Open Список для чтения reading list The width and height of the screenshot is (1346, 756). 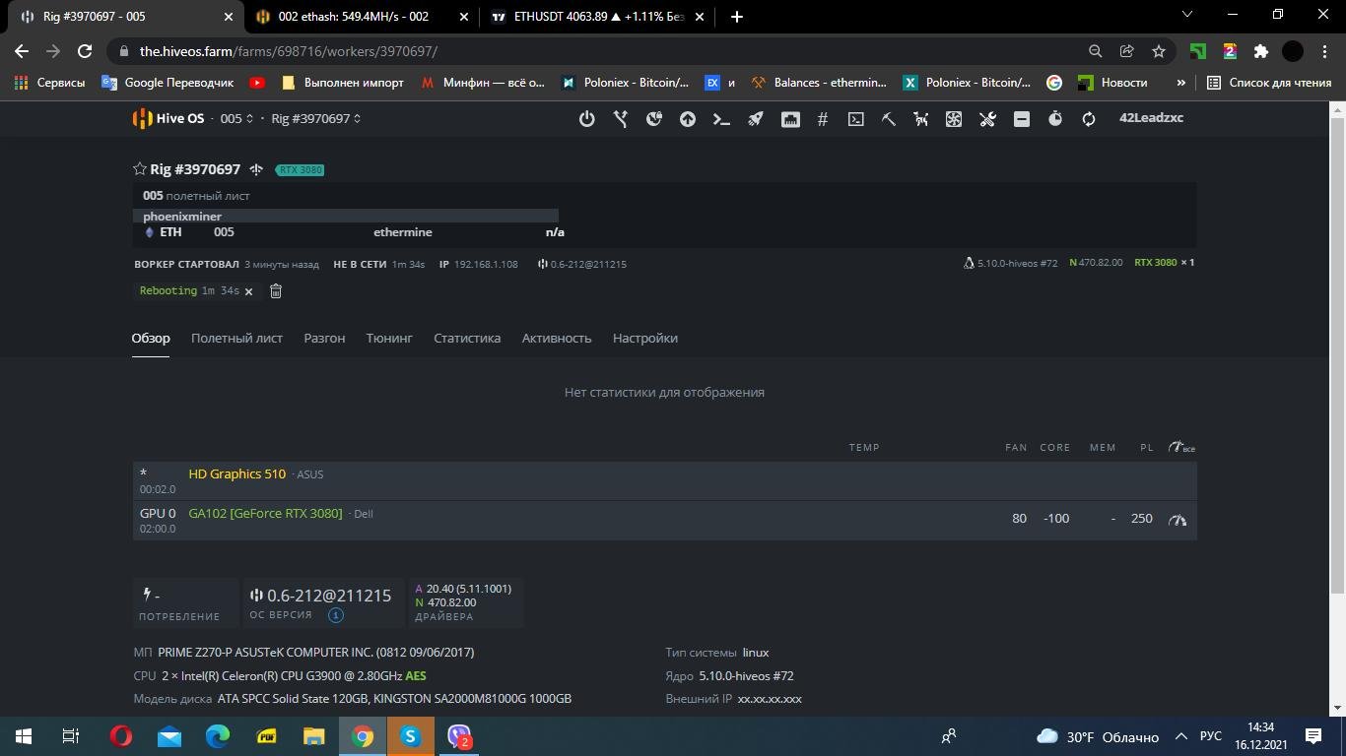point(1269,83)
